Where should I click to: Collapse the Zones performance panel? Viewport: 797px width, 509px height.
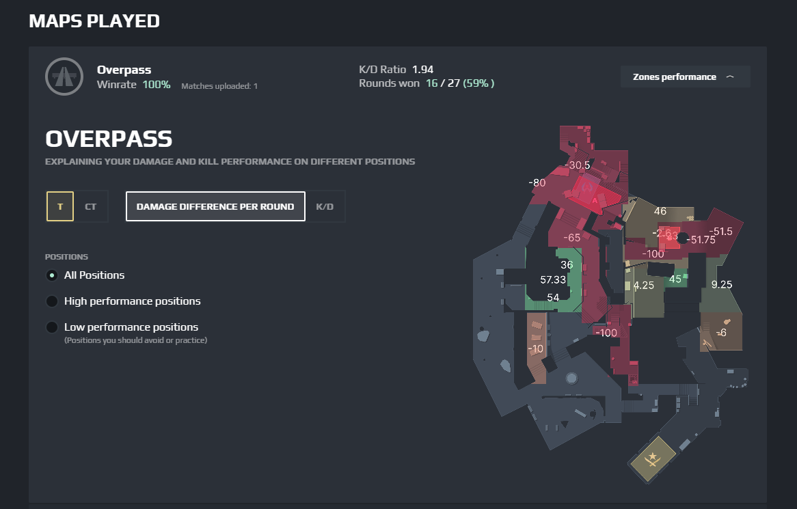pos(685,77)
